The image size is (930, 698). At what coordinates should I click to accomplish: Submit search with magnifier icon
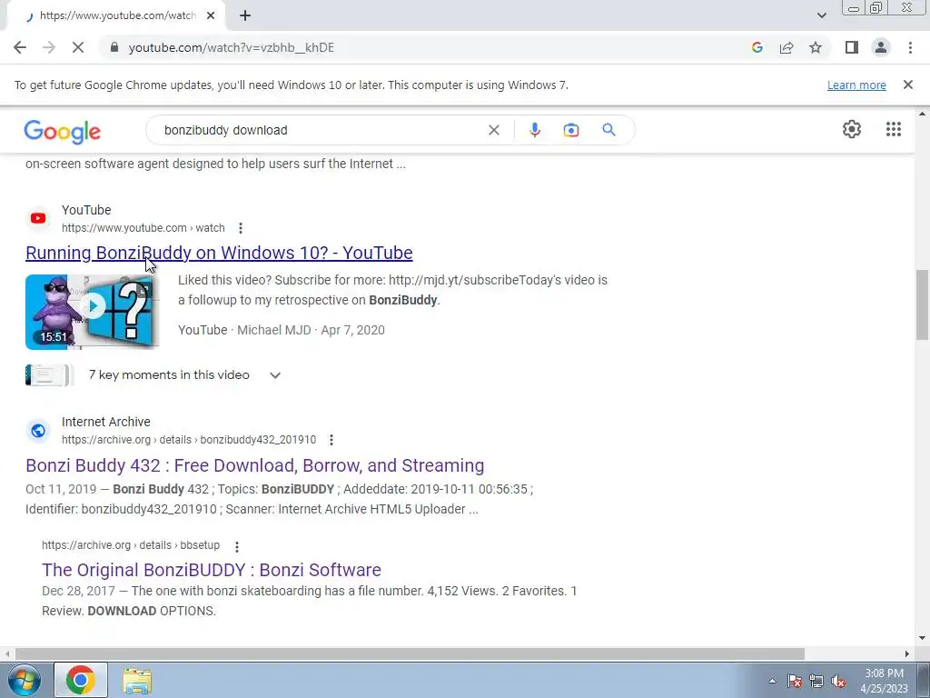pos(608,130)
